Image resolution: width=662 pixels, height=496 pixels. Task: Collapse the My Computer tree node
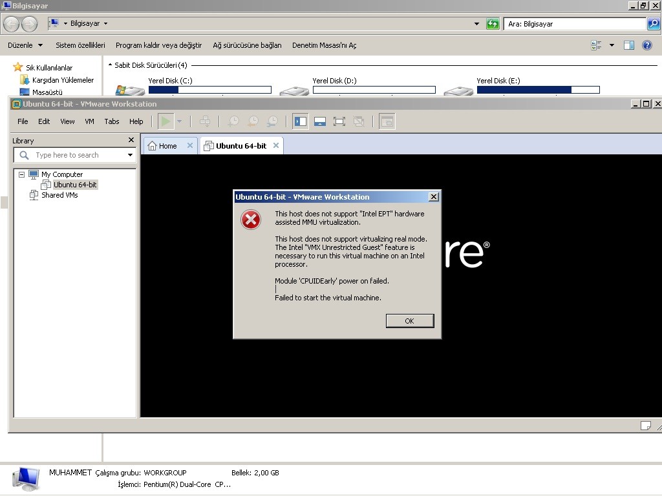pyautogui.click(x=21, y=174)
